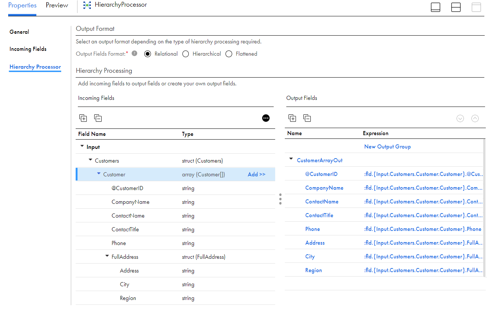Viewport: 491px width, 310px height.
Task: Click Add >> for Customer array
Action: (257, 174)
